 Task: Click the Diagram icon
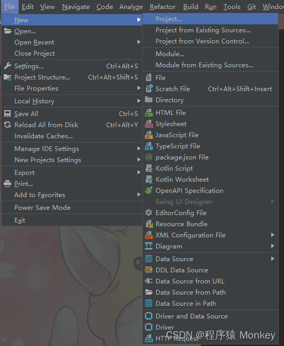tap(149, 246)
